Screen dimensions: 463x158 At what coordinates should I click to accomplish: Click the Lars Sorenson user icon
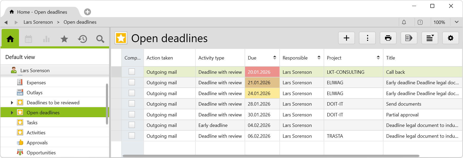pyautogui.click(x=14, y=70)
